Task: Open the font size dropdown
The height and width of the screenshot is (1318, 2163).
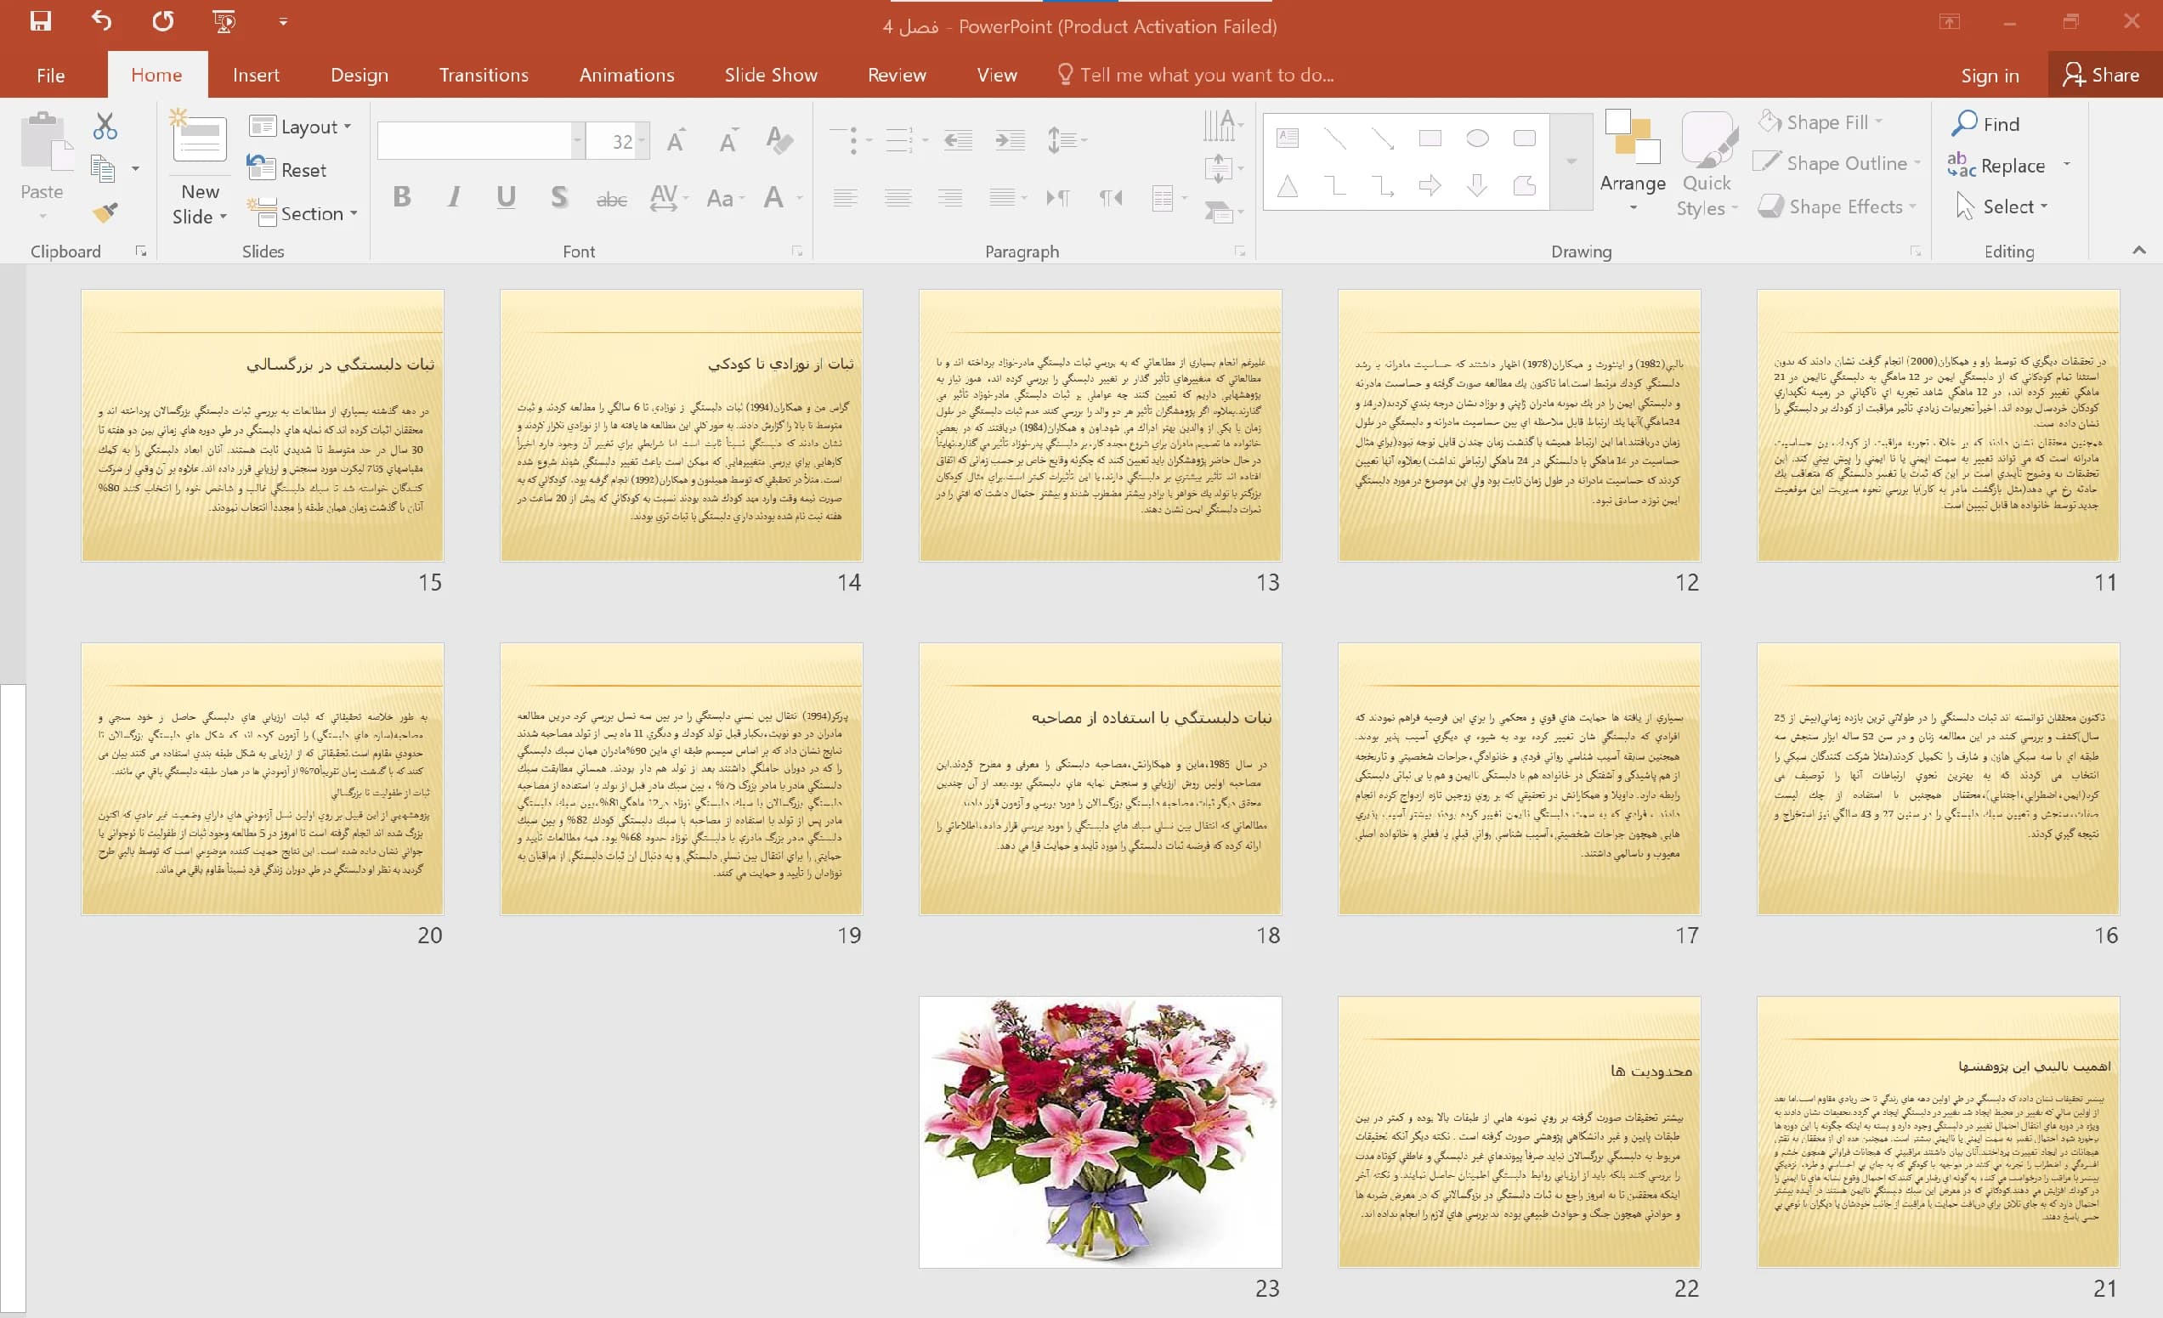Action: click(643, 140)
